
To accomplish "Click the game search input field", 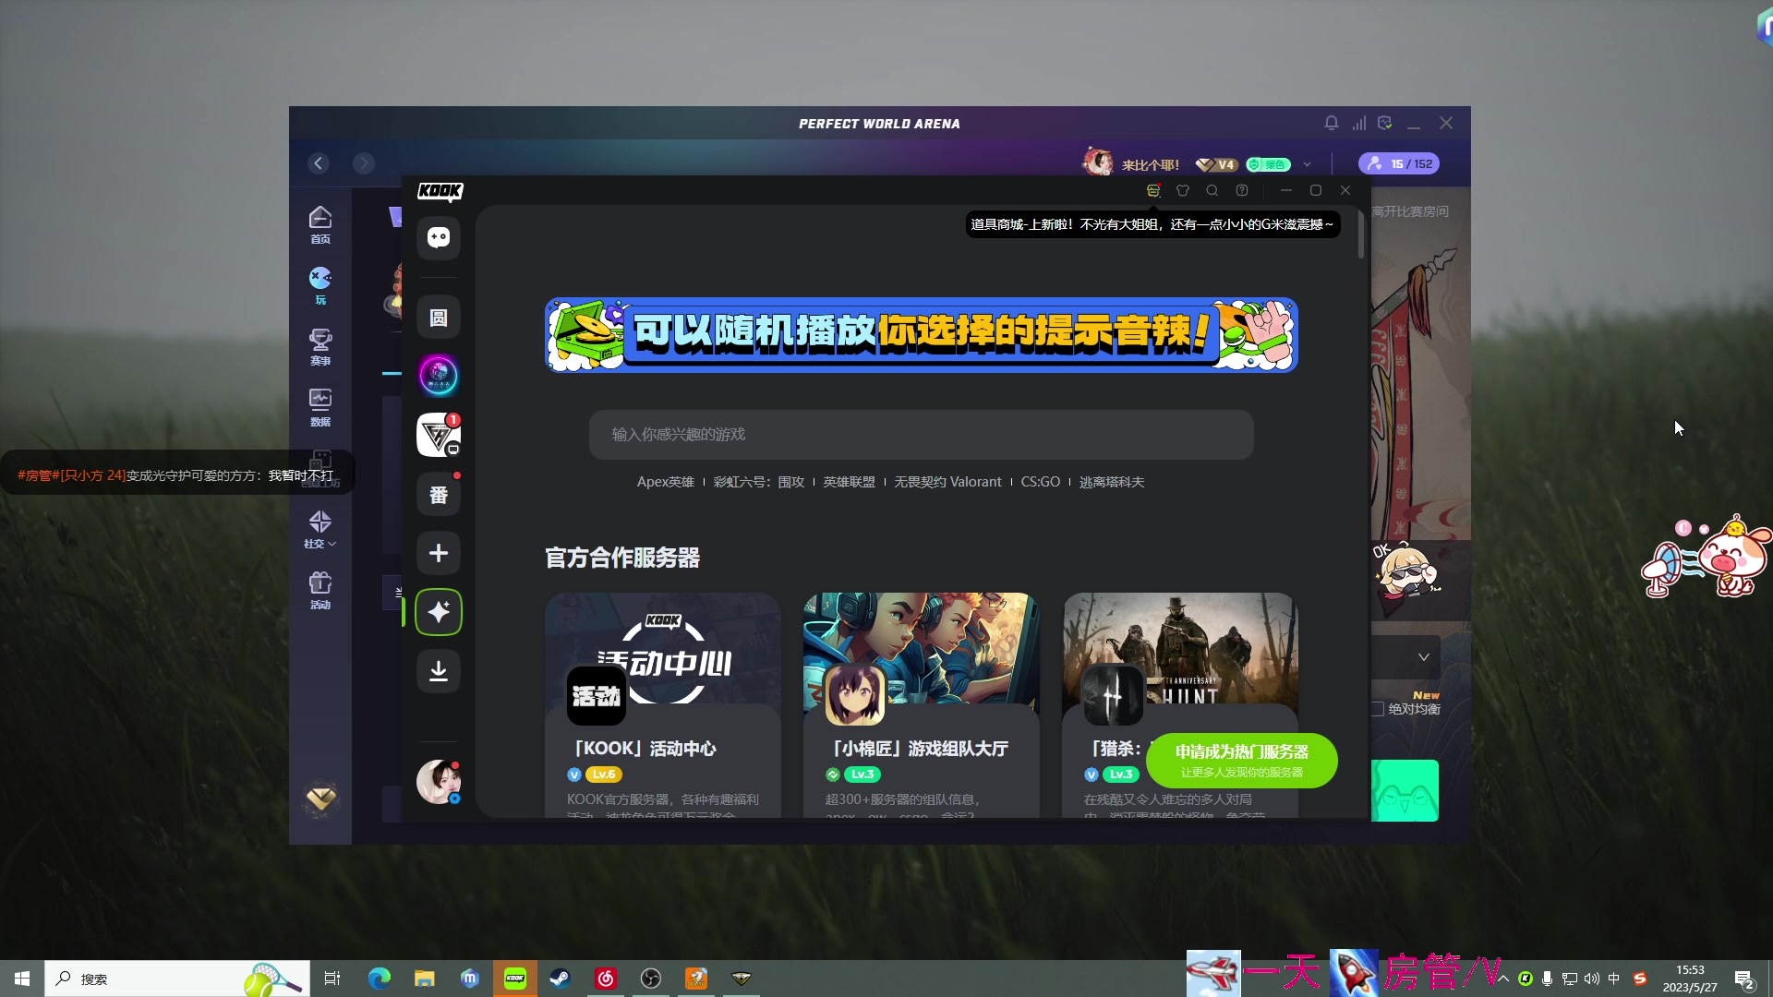I will (922, 435).
